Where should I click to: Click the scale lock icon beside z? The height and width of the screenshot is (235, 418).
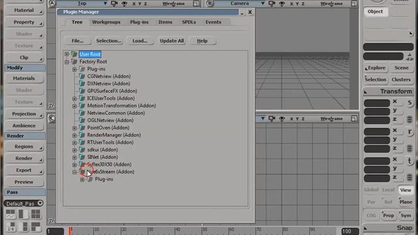tap(410, 119)
